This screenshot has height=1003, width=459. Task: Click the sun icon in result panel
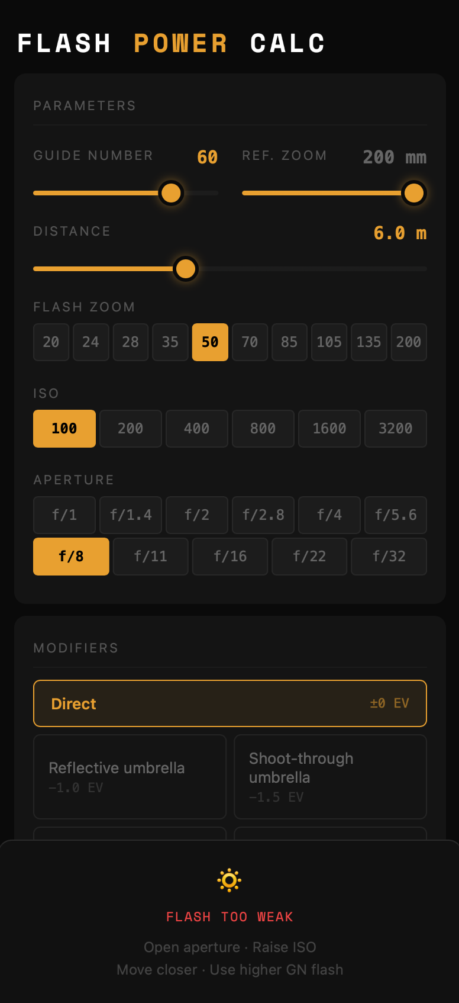[229, 880]
